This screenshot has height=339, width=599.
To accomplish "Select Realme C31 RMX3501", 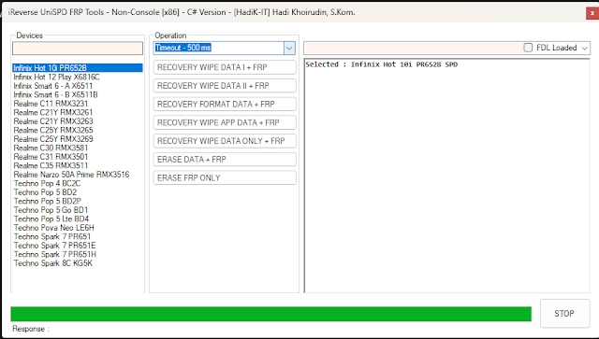I will tap(51, 157).
